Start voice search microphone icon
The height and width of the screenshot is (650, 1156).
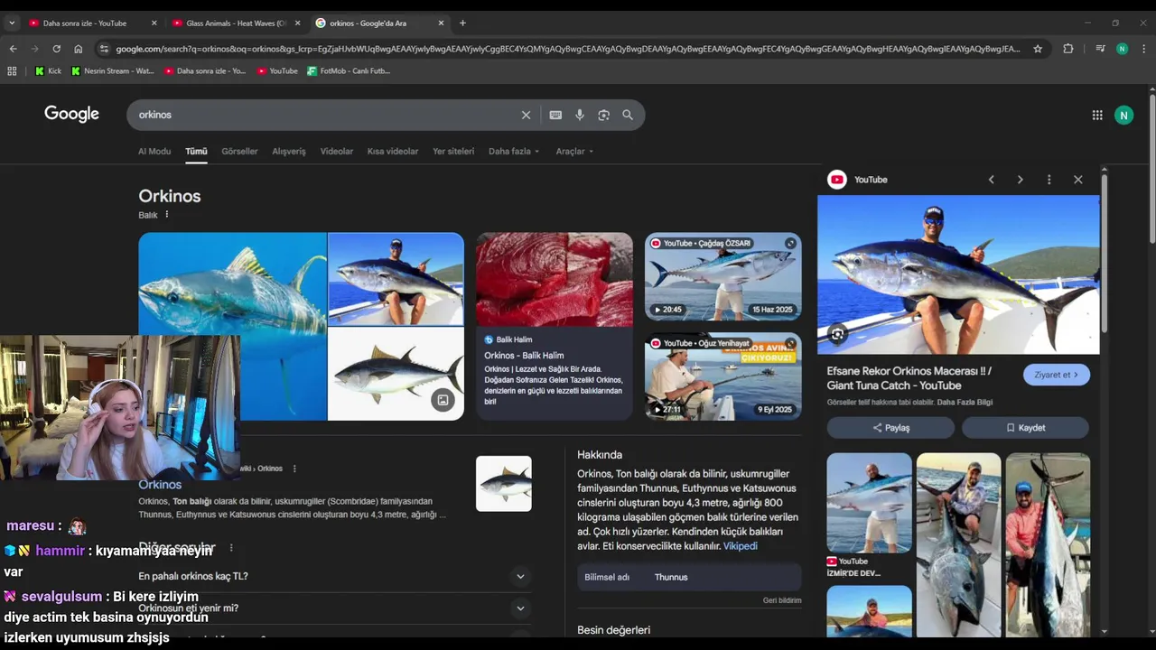tap(580, 115)
